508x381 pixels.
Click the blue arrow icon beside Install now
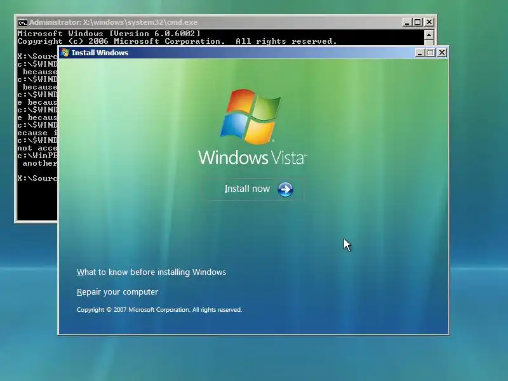click(x=285, y=189)
